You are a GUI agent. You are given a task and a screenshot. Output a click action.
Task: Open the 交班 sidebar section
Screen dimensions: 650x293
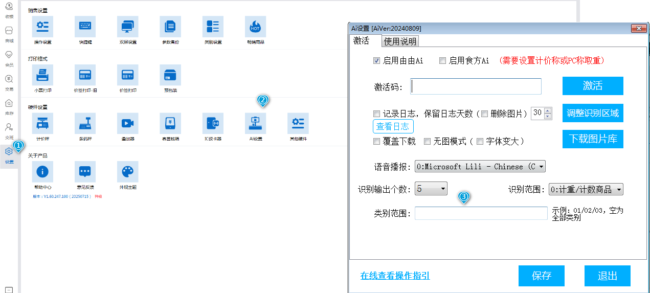tap(9, 130)
